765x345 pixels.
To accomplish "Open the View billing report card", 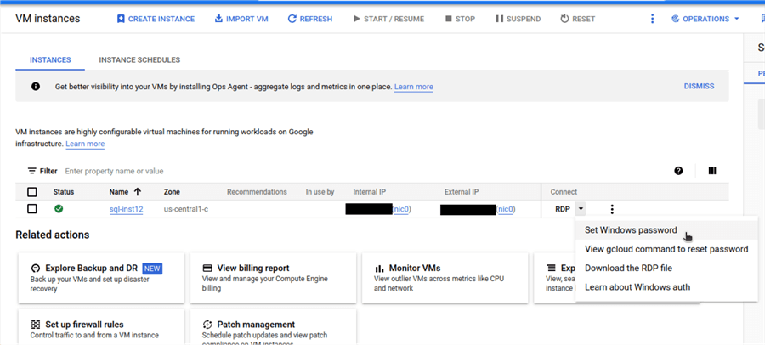I will point(271,277).
